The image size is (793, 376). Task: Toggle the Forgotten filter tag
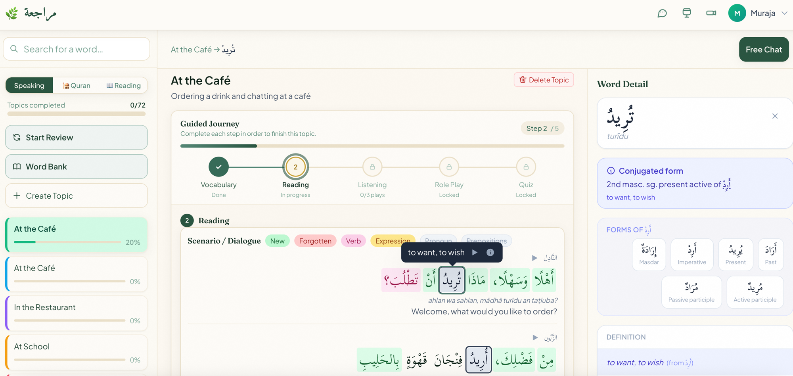315,241
